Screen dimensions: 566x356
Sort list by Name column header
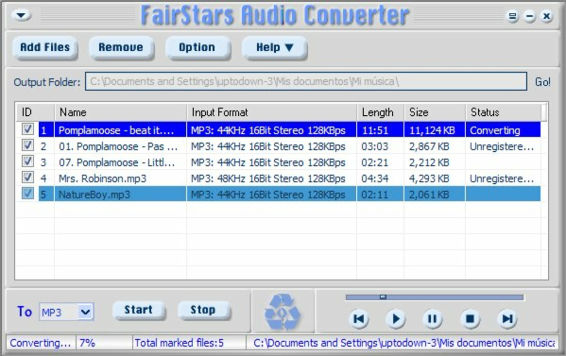(120, 112)
